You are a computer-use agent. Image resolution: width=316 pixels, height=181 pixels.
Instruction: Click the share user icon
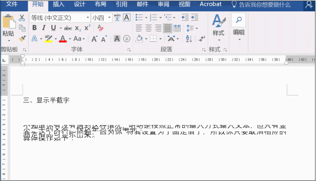pyautogui.click(x=309, y=5)
